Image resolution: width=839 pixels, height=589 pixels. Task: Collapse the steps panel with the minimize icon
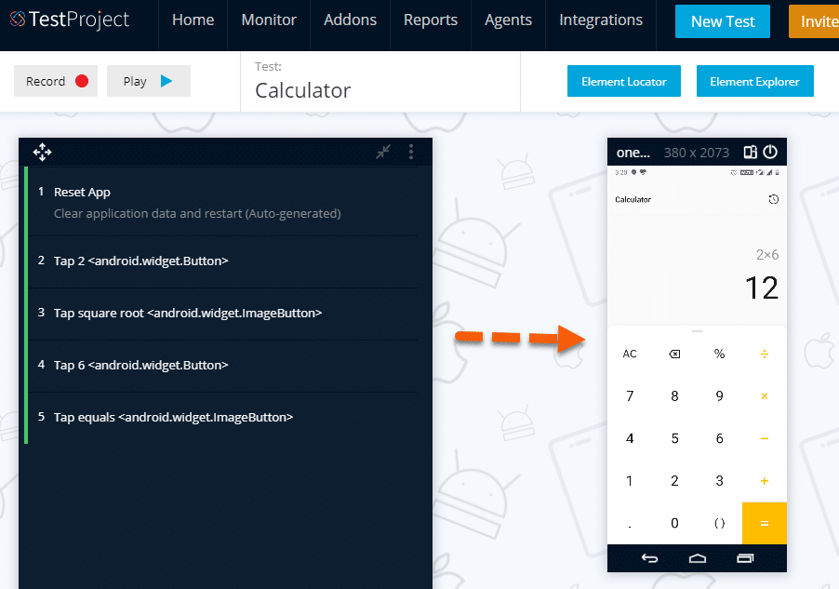(x=383, y=152)
